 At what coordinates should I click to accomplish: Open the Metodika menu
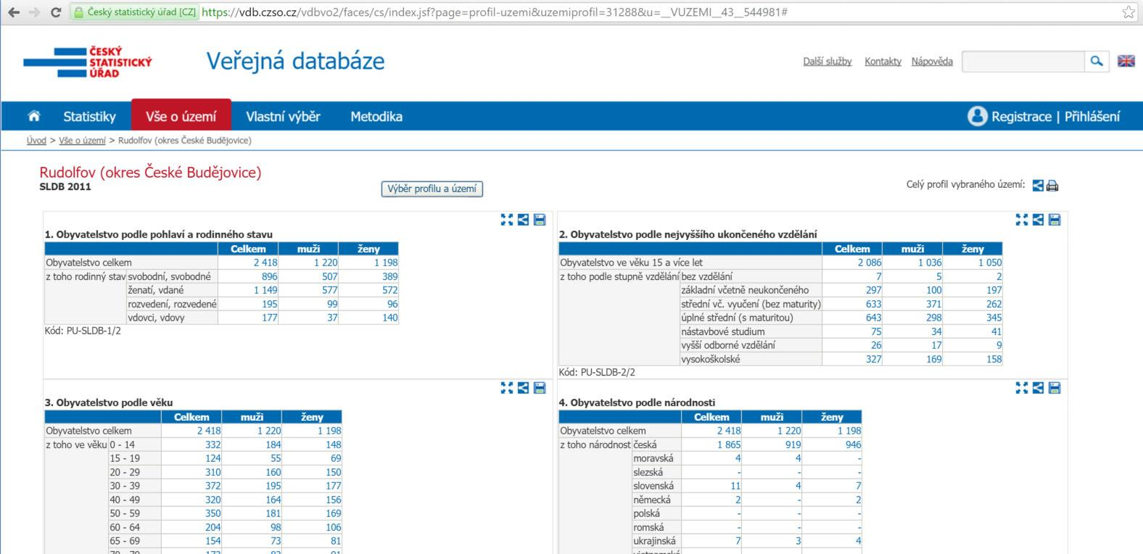click(x=376, y=116)
